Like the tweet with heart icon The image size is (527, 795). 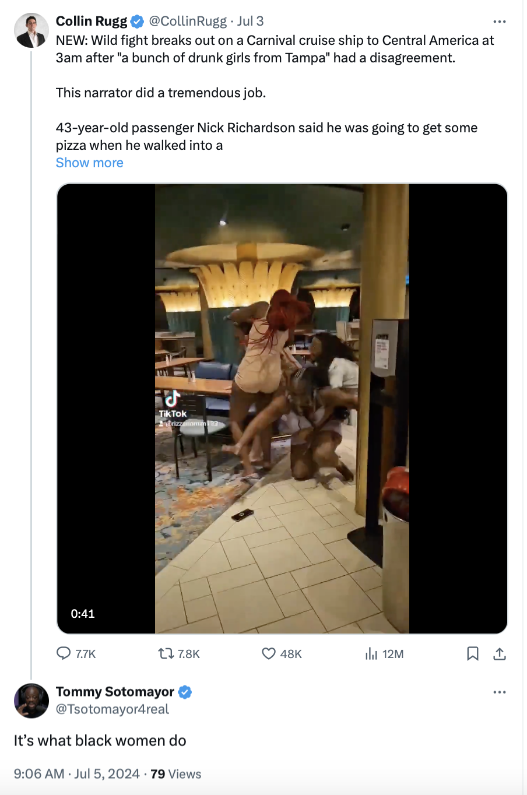pyautogui.click(x=269, y=653)
